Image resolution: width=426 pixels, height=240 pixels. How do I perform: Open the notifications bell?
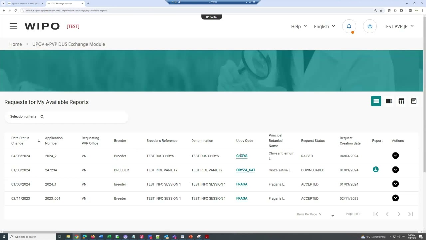click(x=349, y=26)
